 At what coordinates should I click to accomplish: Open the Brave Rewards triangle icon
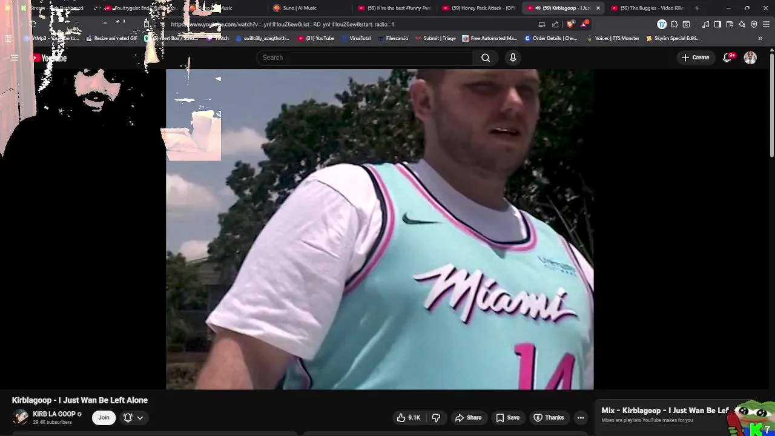point(584,24)
